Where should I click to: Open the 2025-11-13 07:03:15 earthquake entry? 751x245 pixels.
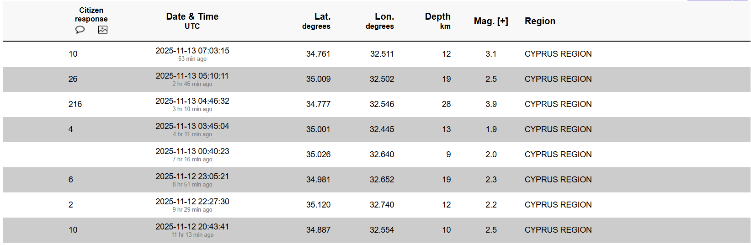coord(192,51)
